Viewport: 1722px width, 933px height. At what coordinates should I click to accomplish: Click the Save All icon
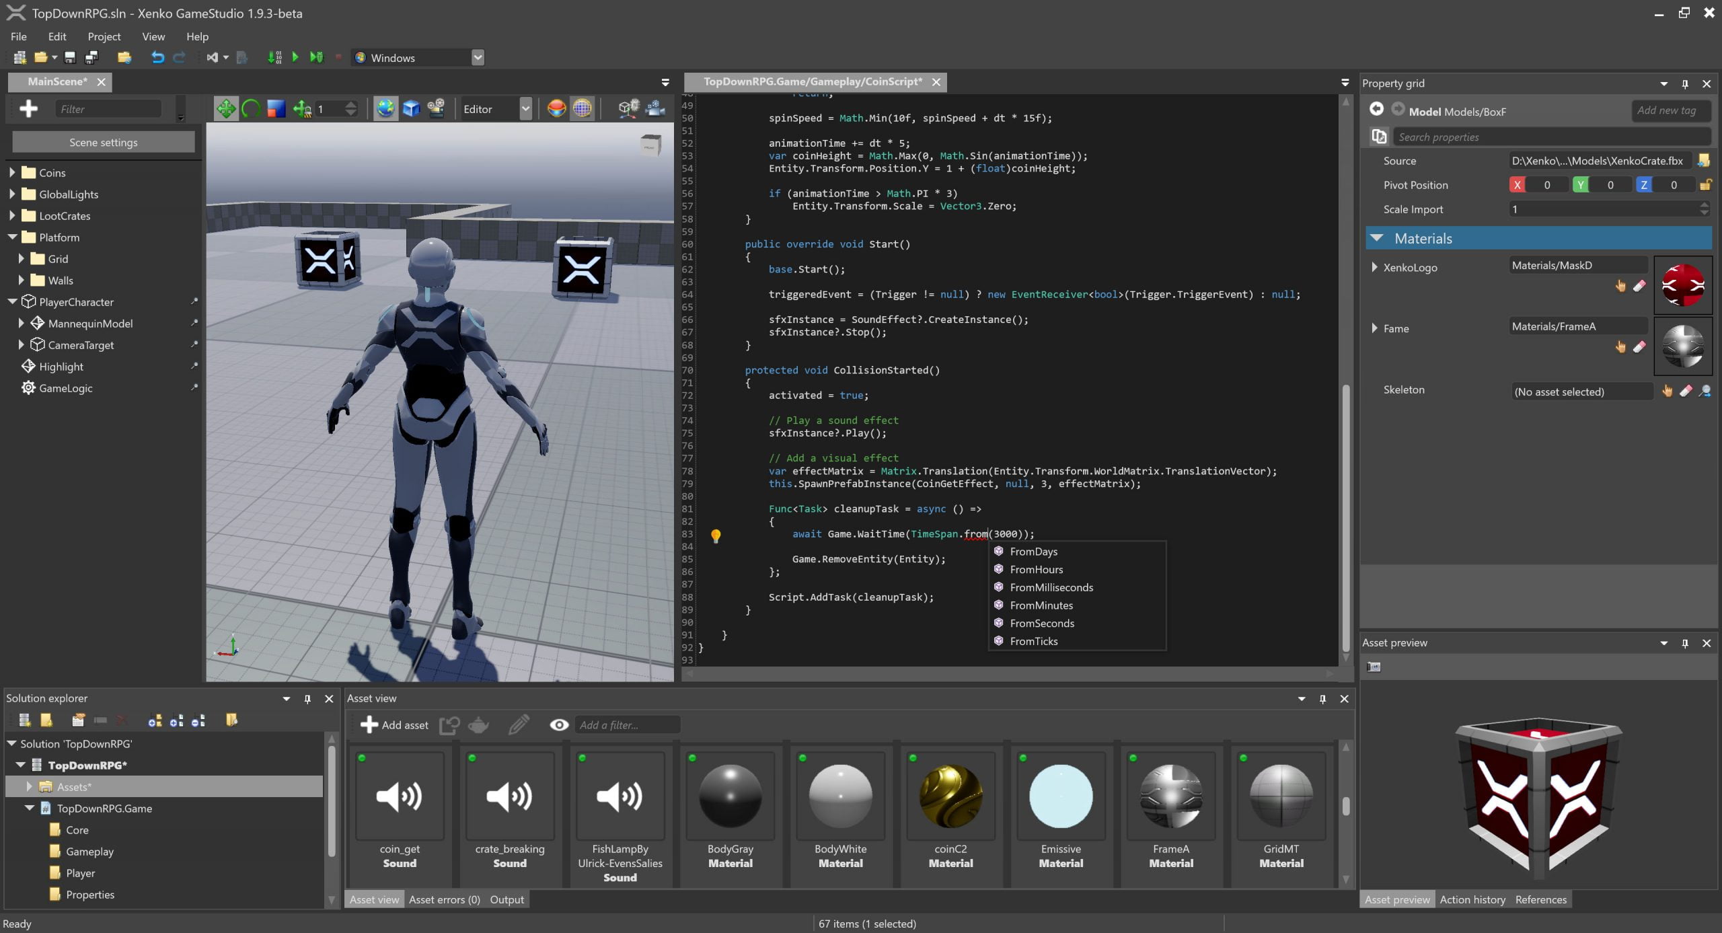[91, 58]
